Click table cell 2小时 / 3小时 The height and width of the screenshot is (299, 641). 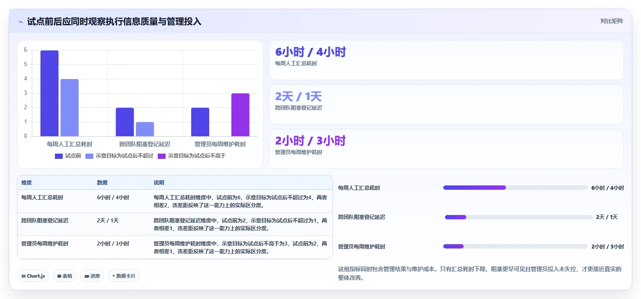coord(113,244)
